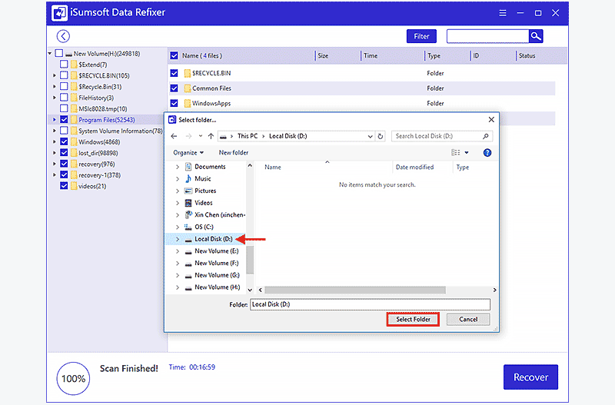Select Music in dialog navigation pane

point(203,178)
